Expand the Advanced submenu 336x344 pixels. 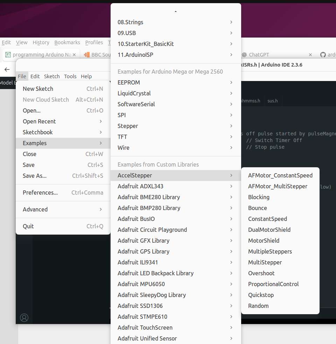[x=63, y=209]
